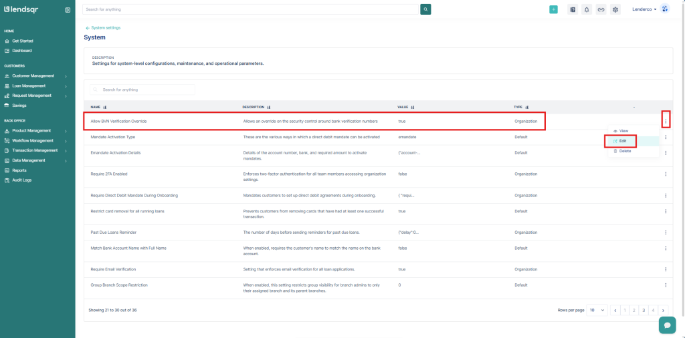The height and width of the screenshot is (338, 685).
Task: Open the Lenderco account dropdown
Action: (x=645, y=9)
